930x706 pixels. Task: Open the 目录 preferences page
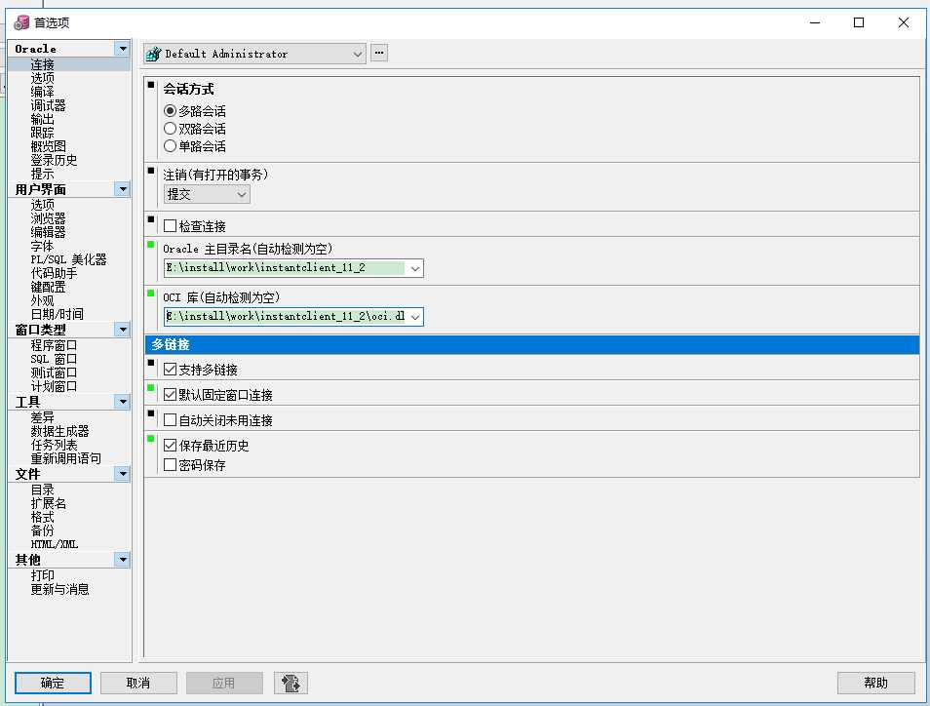(x=42, y=490)
